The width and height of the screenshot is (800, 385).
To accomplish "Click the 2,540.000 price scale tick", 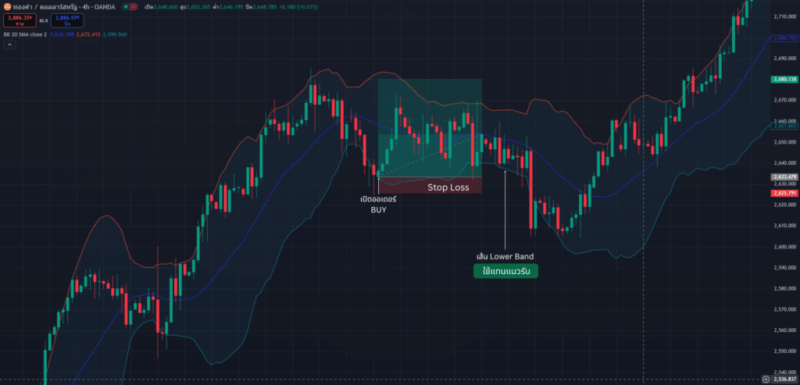I will click(785, 372).
